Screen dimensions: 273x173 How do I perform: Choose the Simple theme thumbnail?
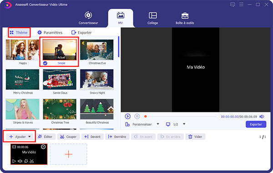click(60, 50)
